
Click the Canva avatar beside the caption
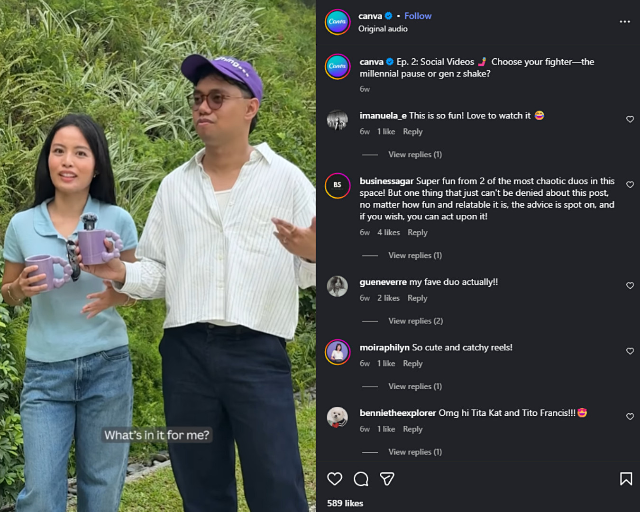[338, 66]
